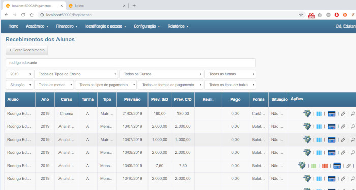Click the Olá, Edukan user greeting link
This screenshot has height=190, width=356.
click(345, 26)
